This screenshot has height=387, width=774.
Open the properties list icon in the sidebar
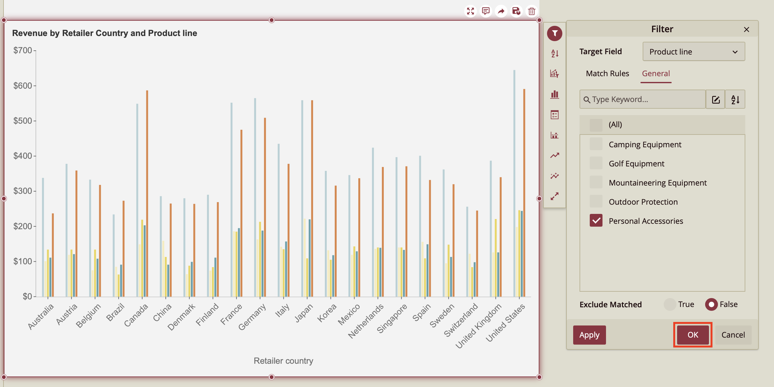555,115
